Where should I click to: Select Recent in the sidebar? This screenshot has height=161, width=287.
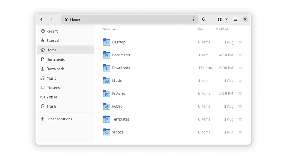(52, 31)
